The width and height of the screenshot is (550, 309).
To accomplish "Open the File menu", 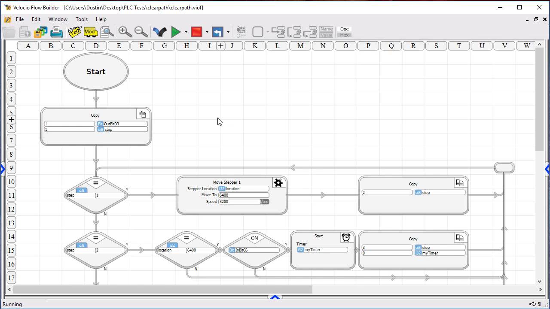I will (20, 19).
